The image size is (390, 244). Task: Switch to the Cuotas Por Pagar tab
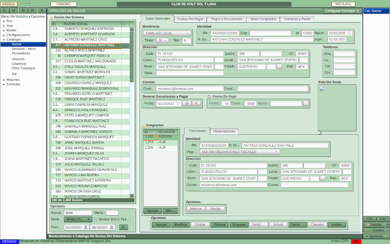(190, 19)
